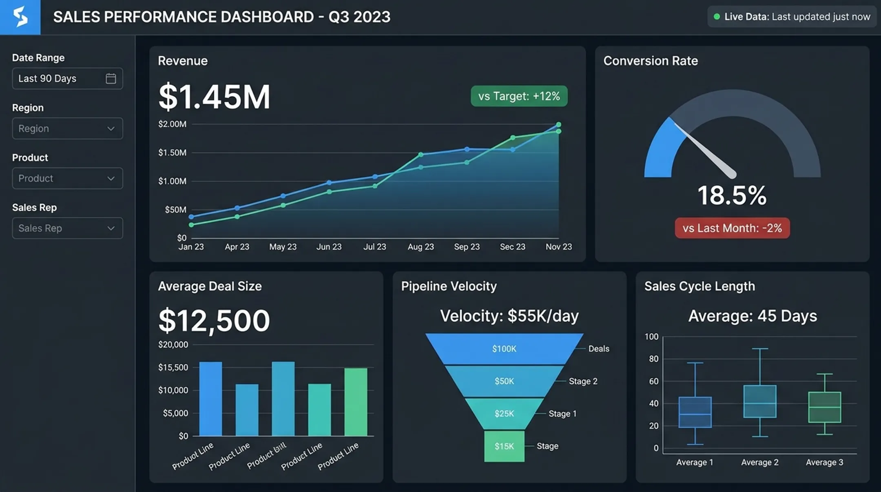881x492 pixels.
Task: Click the Average Deal Size card title
Action: (210, 286)
